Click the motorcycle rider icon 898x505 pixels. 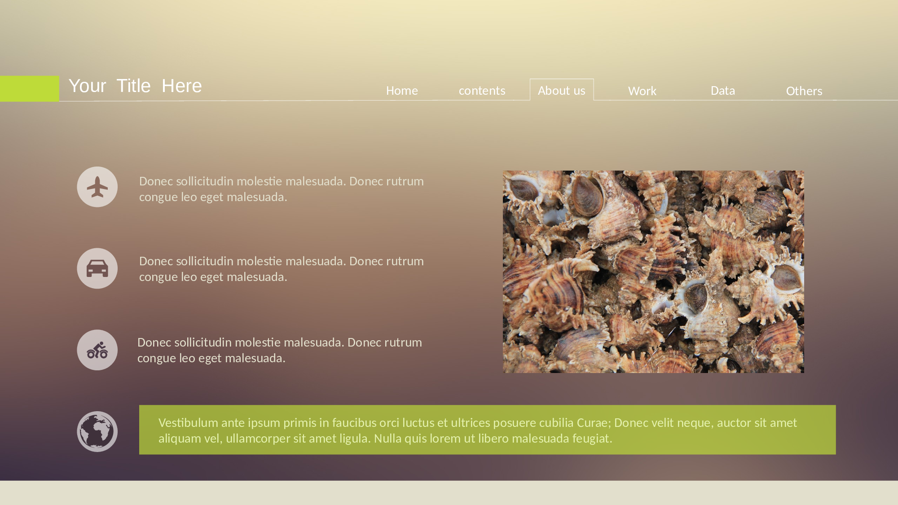point(97,350)
